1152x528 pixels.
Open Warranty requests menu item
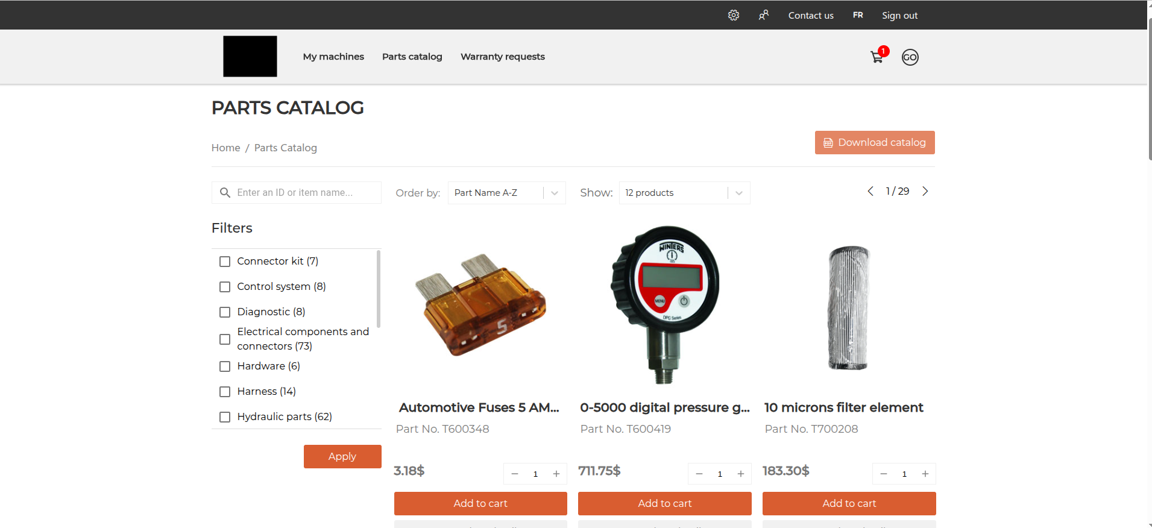(503, 57)
